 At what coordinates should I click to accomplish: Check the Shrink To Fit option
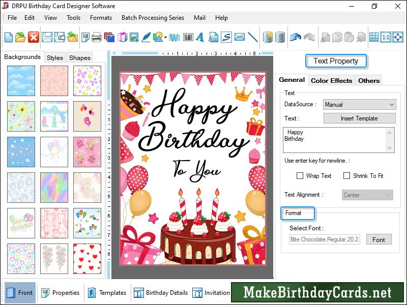[345, 176]
